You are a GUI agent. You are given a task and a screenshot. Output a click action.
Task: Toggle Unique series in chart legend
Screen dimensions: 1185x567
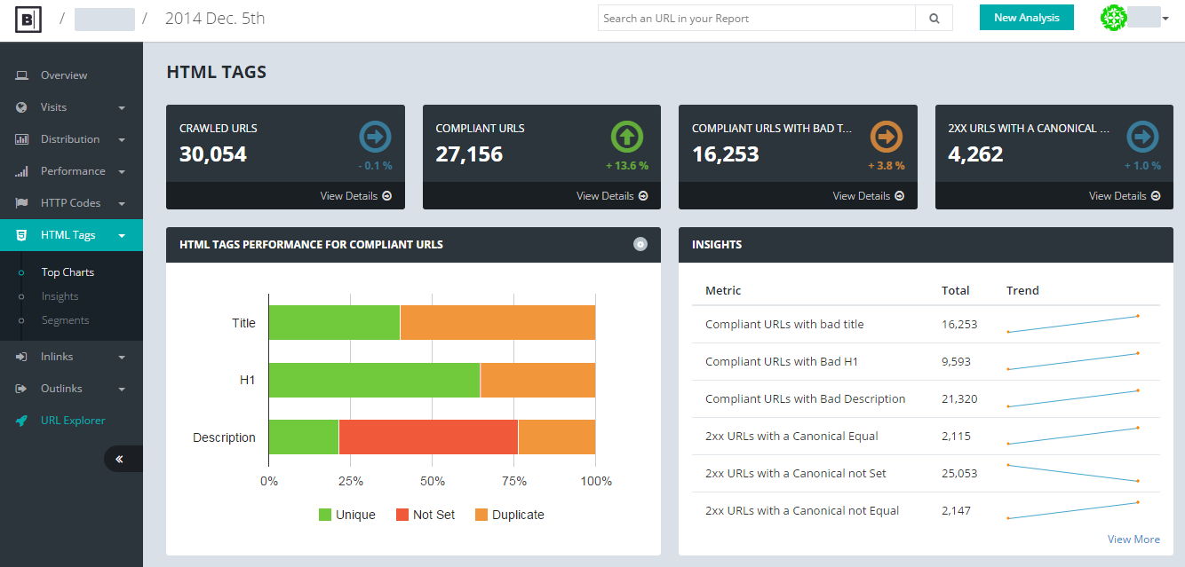coord(346,515)
